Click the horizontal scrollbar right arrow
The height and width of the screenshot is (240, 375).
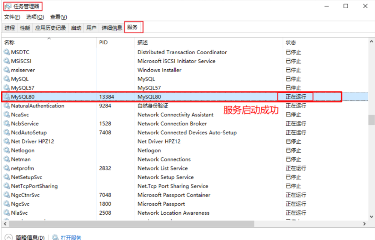pyautogui.click(x=365, y=224)
